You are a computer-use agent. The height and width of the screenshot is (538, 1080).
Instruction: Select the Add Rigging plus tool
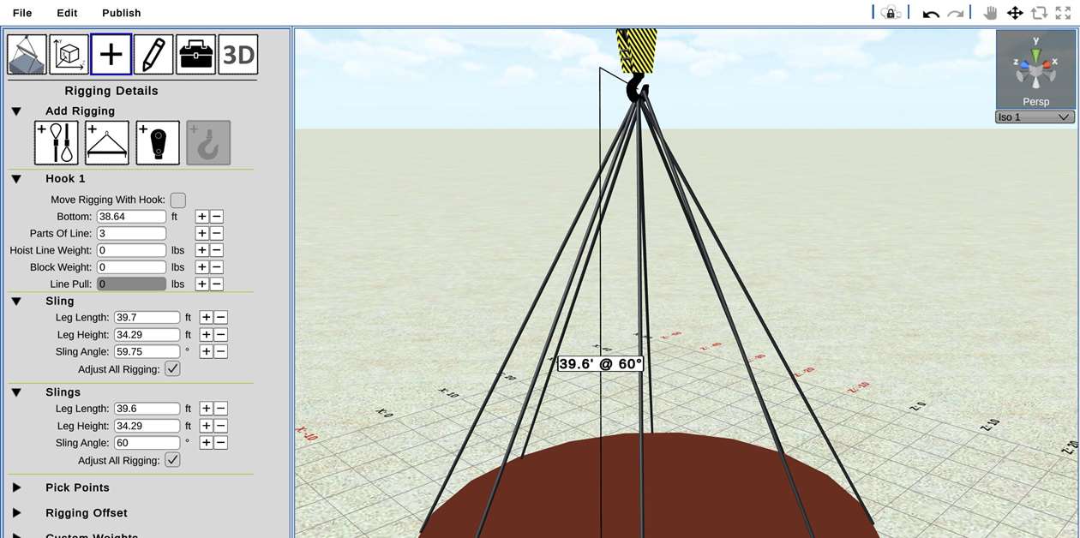point(111,54)
